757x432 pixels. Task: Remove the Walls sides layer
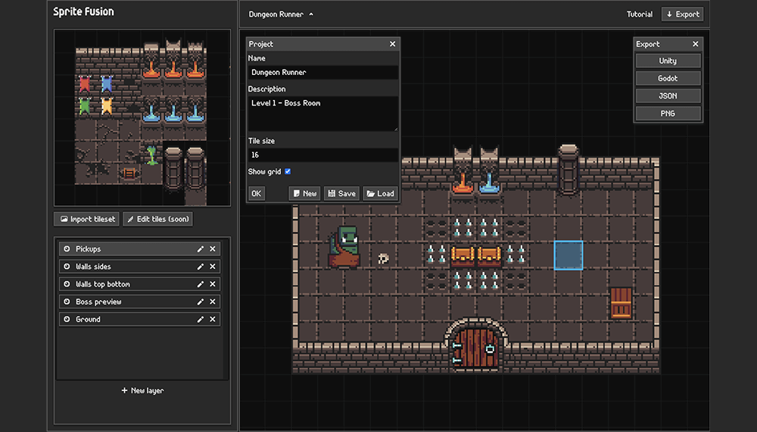click(x=213, y=267)
